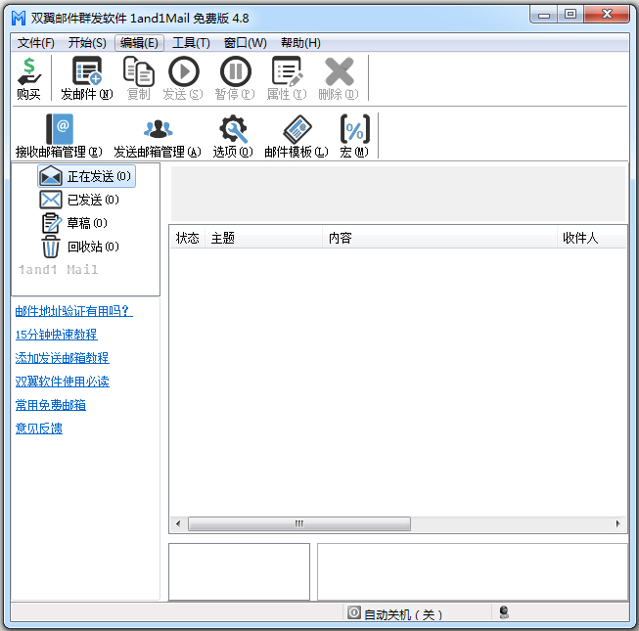Open the 工具(T) menu
The image size is (639, 631).
191,43
